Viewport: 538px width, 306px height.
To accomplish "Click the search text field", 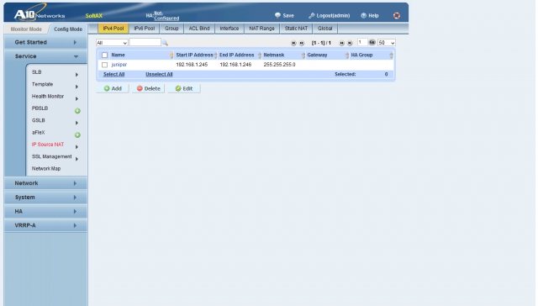I will [145, 42].
